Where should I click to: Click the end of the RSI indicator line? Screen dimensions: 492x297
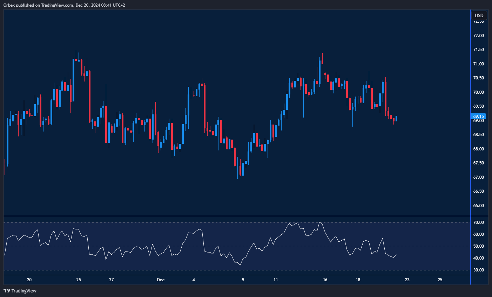pos(396,255)
